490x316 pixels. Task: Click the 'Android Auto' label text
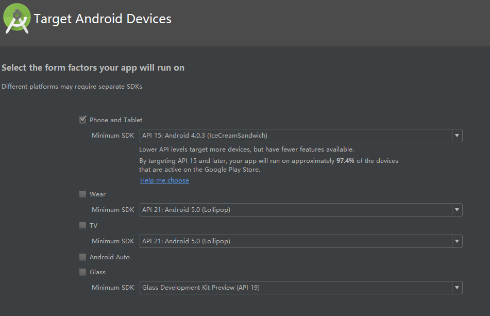pos(108,257)
